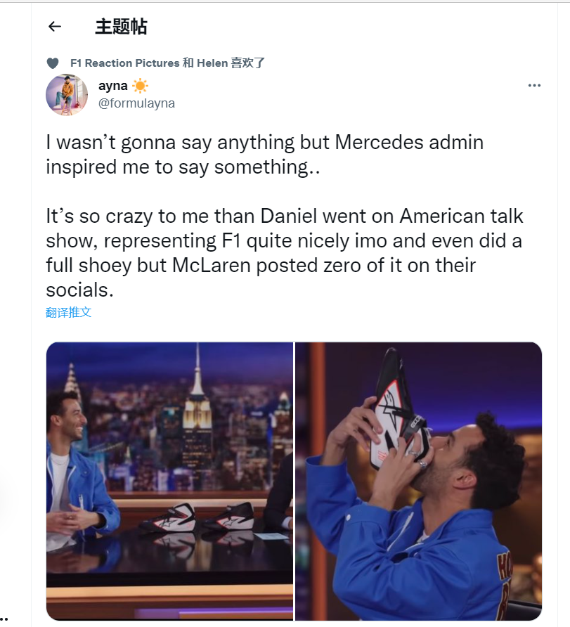
Task: Click the 喜欢了 liked label
Action: (x=248, y=63)
